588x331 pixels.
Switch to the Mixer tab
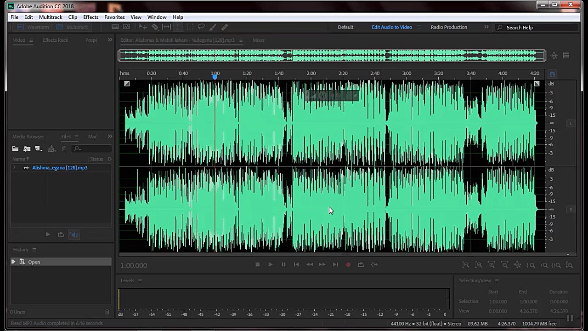pyautogui.click(x=259, y=40)
